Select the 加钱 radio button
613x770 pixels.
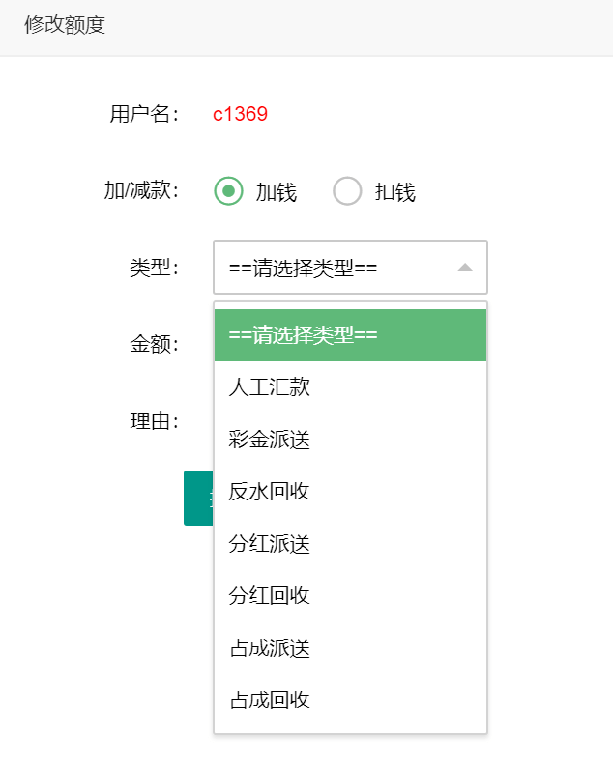[x=228, y=191]
